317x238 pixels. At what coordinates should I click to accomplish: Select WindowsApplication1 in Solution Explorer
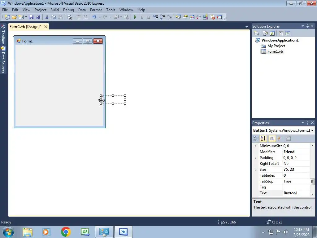click(280, 40)
